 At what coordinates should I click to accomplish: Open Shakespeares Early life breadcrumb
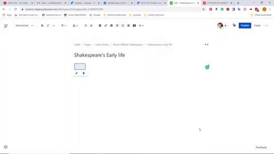click(160, 44)
